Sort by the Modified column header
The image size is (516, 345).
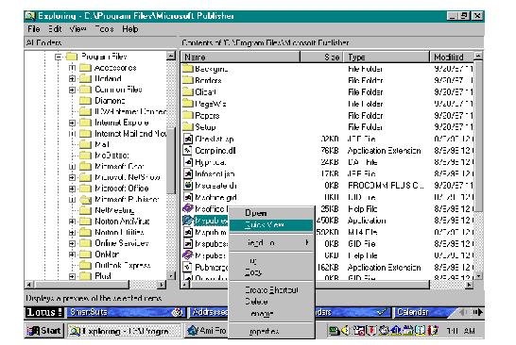(x=452, y=57)
